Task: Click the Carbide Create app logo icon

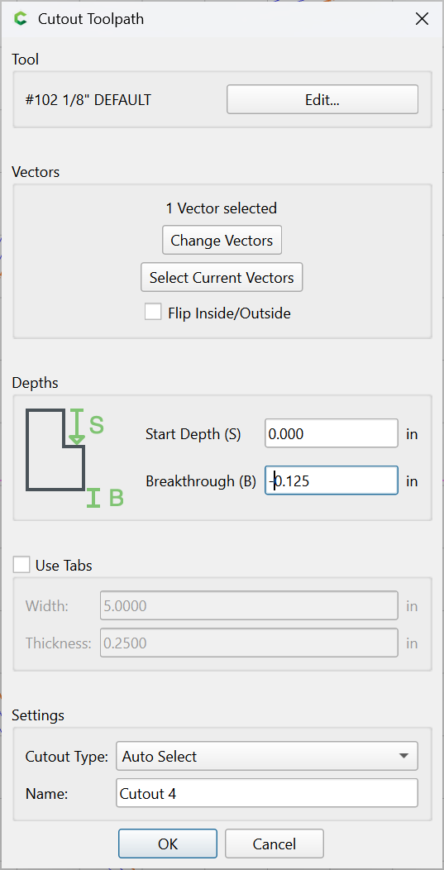Action: click(x=21, y=19)
